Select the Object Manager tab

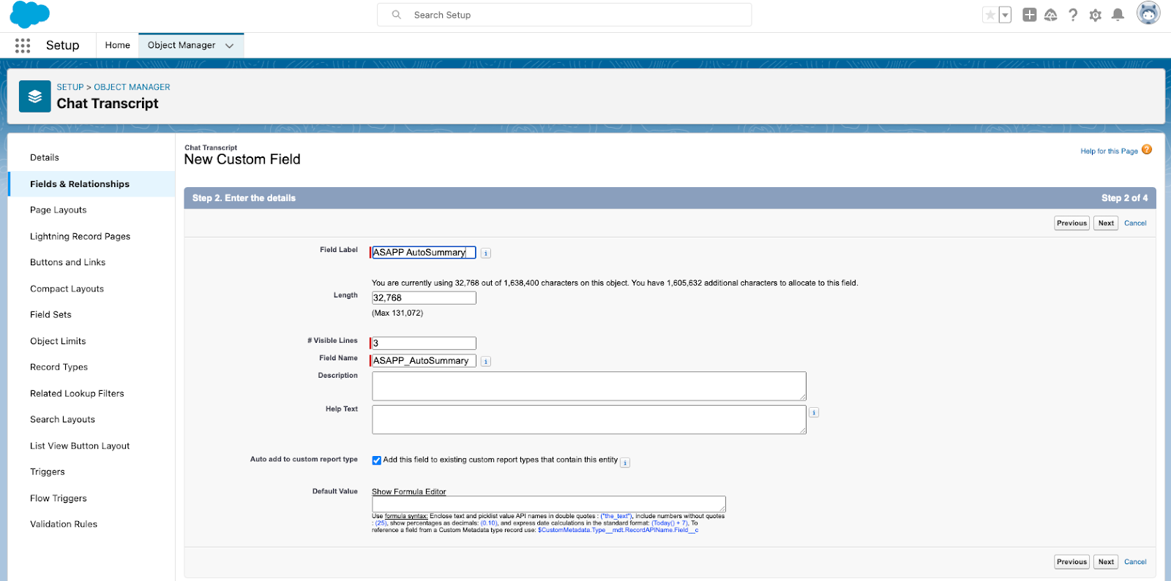pyautogui.click(x=182, y=45)
